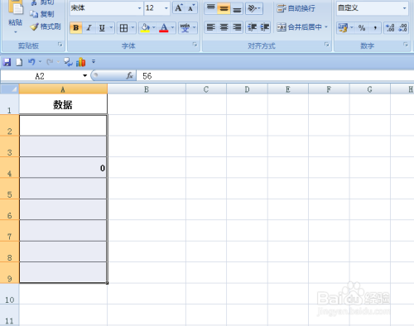
Task: Open the Alignment (对齐方式) dialog launcher
Action: point(326,45)
